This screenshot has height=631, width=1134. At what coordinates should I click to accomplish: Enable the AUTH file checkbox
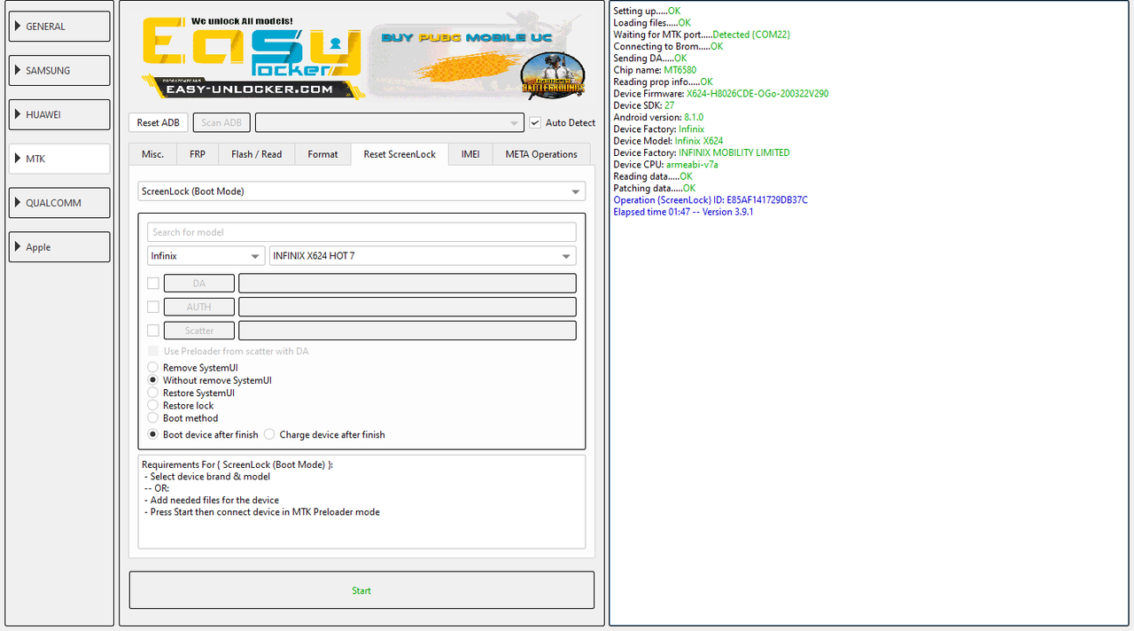point(153,307)
